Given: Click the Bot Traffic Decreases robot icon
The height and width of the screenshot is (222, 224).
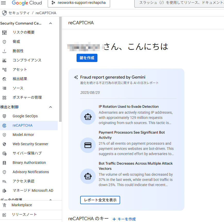Looking at the screenshot, I should click(x=88, y=176).
